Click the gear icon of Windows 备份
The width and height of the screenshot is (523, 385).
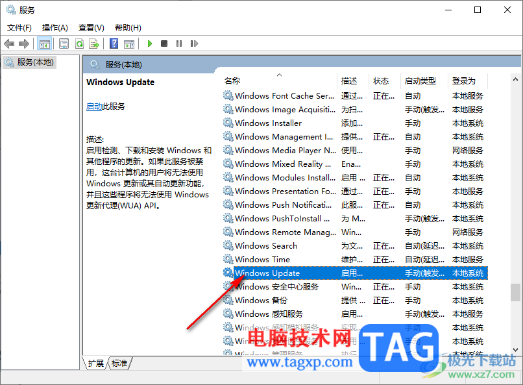click(x=228, y=300)
